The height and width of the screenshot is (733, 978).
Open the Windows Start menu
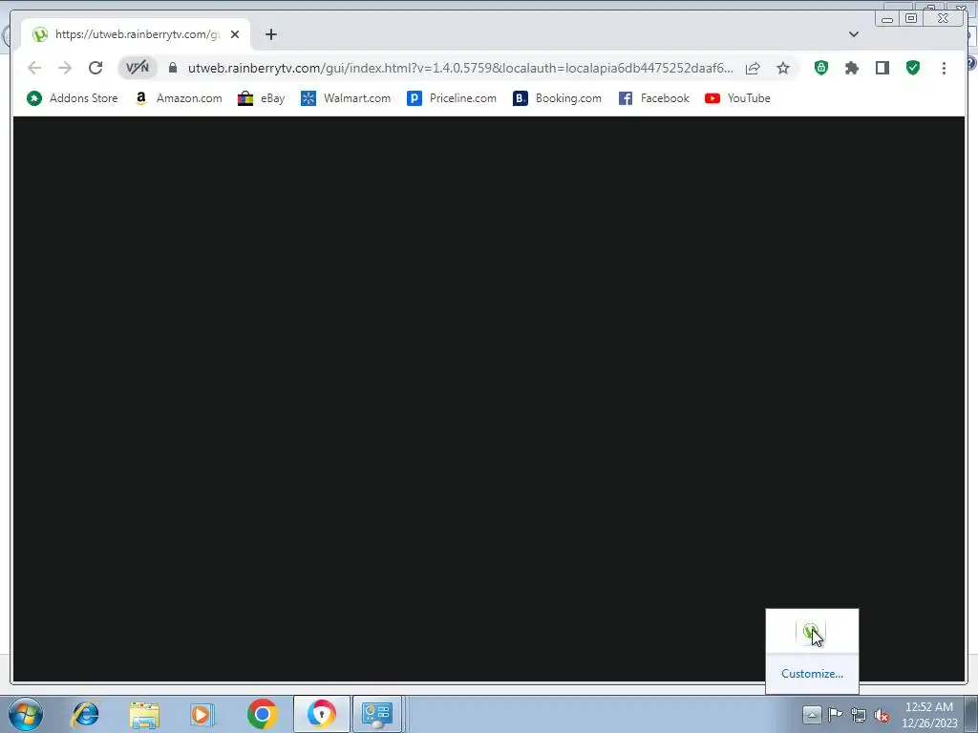[x=26, y=714]
